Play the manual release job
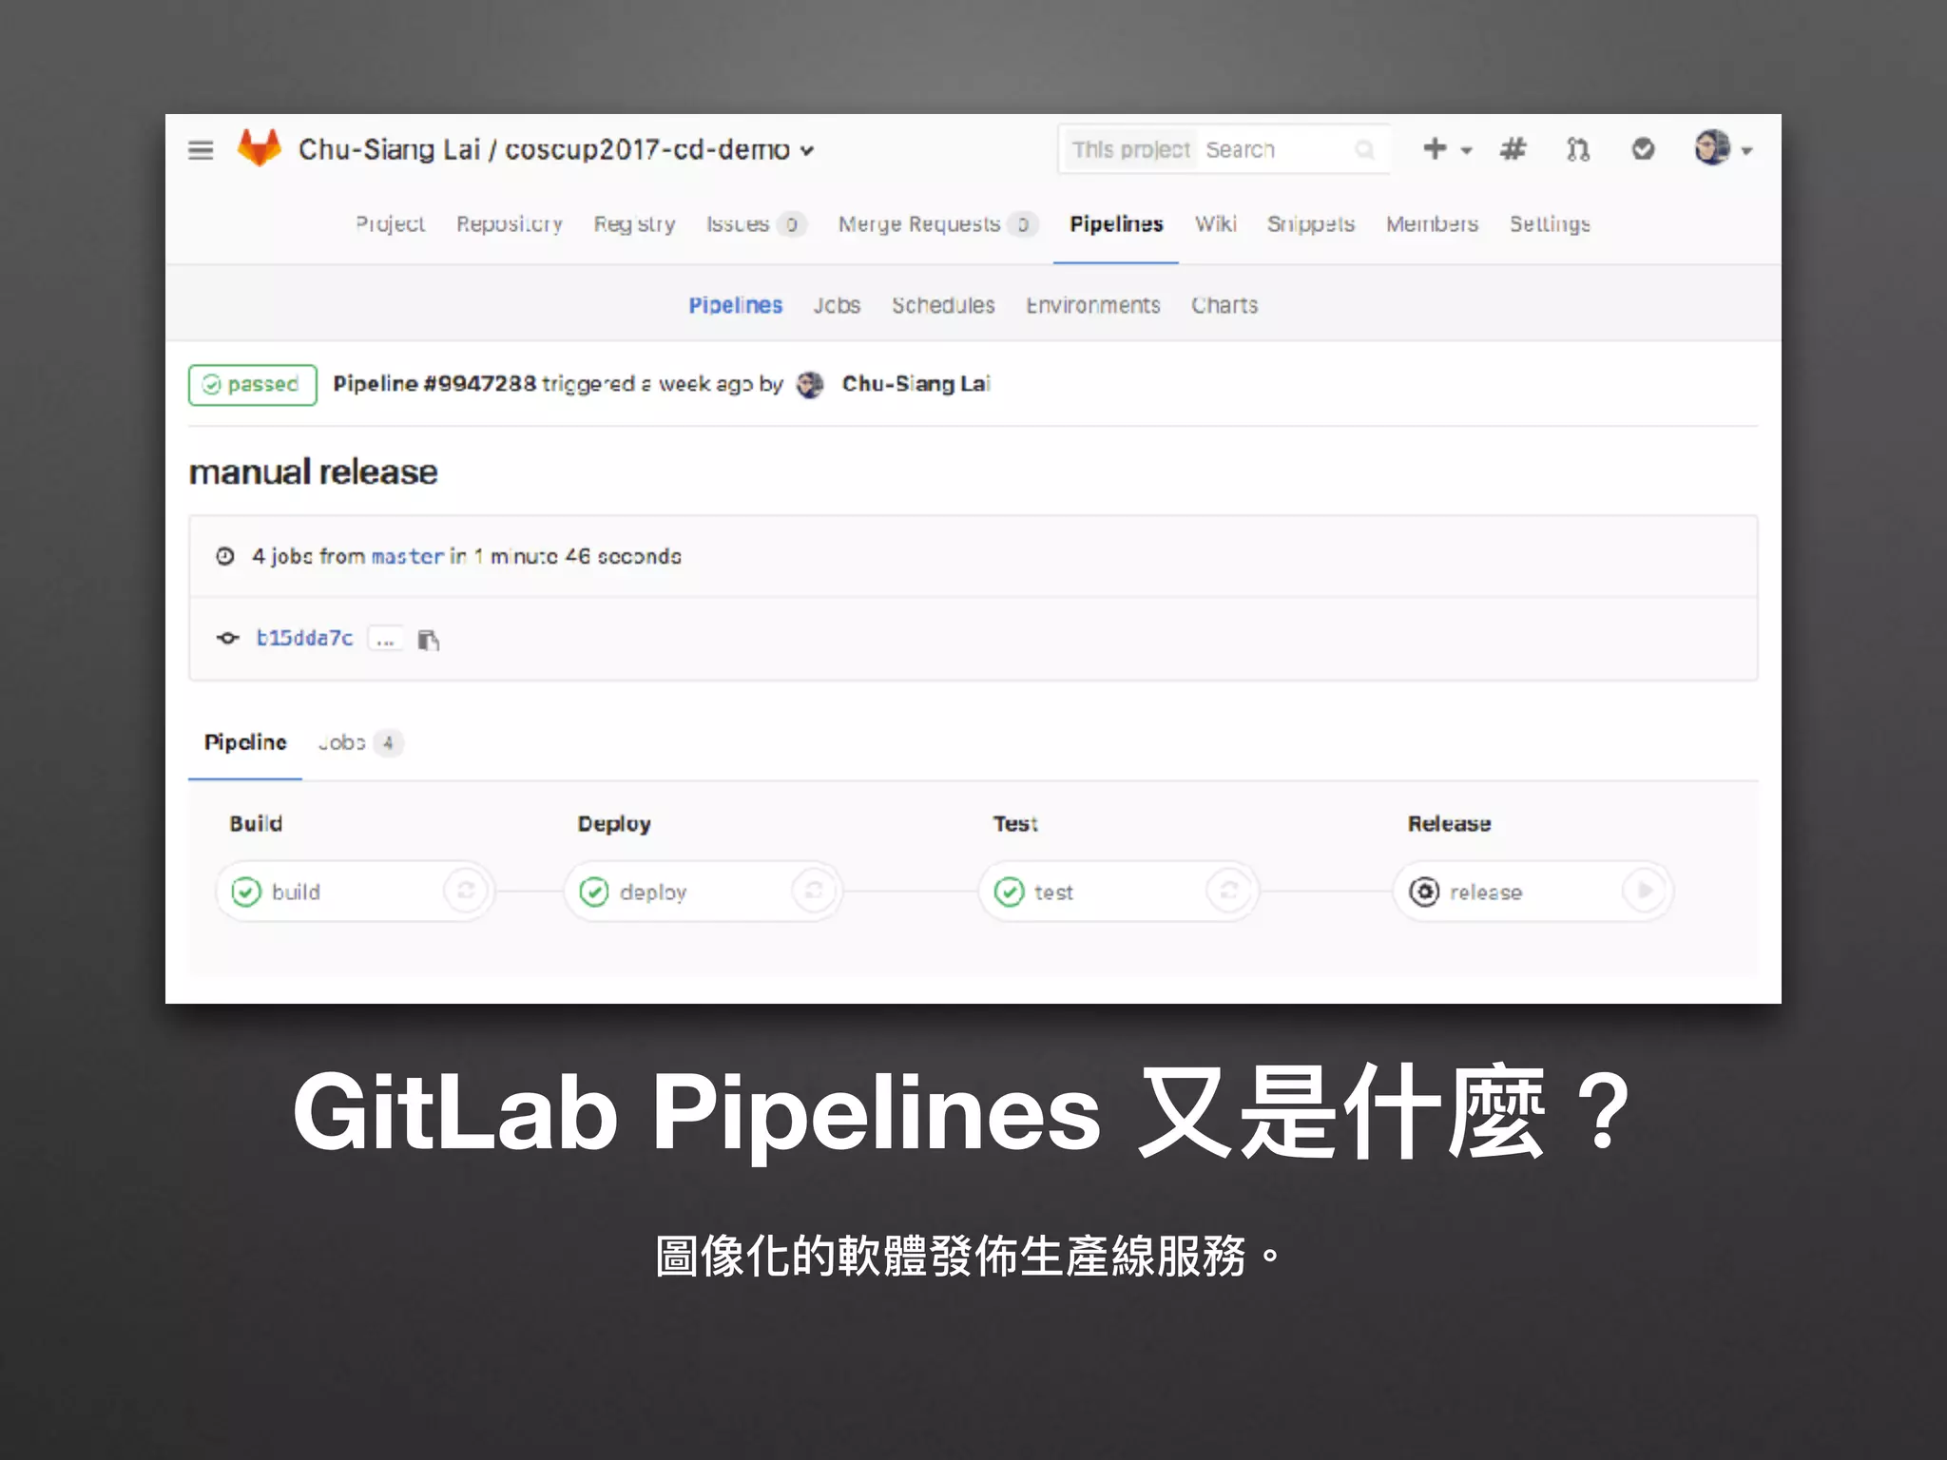1947x1460 pixels. (1645, 891)
